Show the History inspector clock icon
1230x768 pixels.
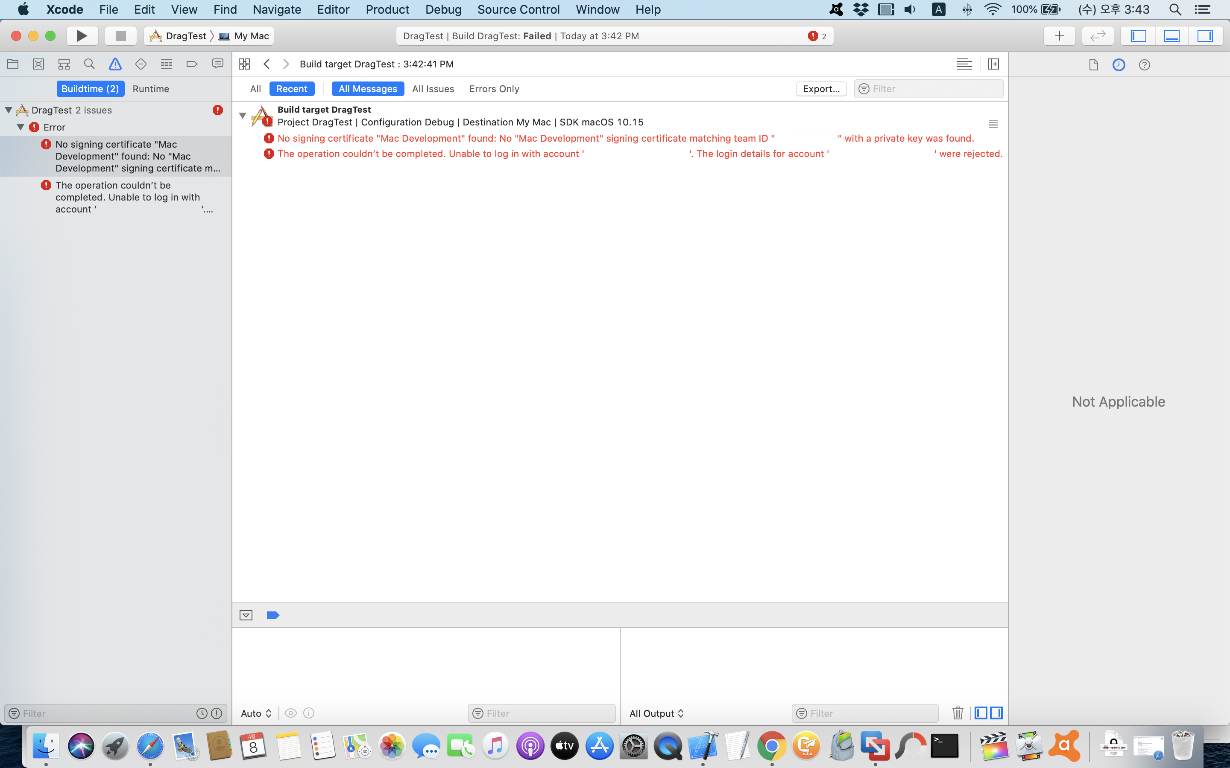[x=1119, y=65]
